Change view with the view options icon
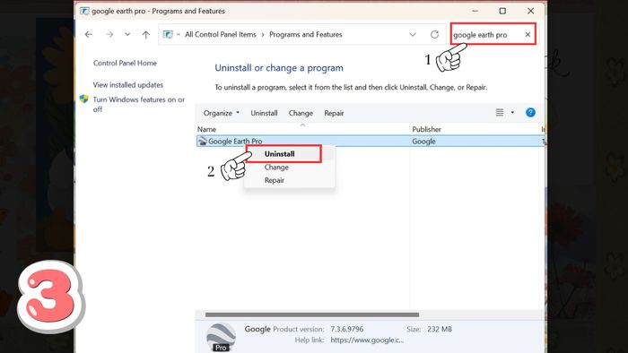Image resolution: width=628 pixels, height=353 pixels. (500, 113)
